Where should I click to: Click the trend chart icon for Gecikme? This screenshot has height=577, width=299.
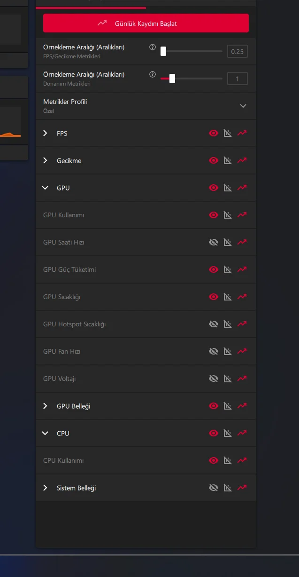[242, 161]
